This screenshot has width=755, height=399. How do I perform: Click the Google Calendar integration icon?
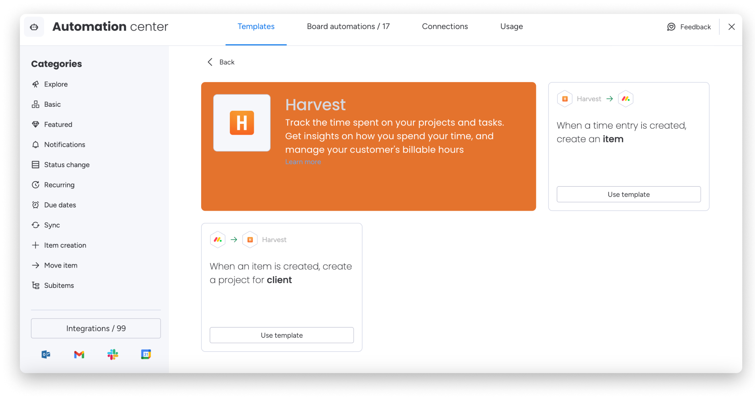(x=146, y=354)
